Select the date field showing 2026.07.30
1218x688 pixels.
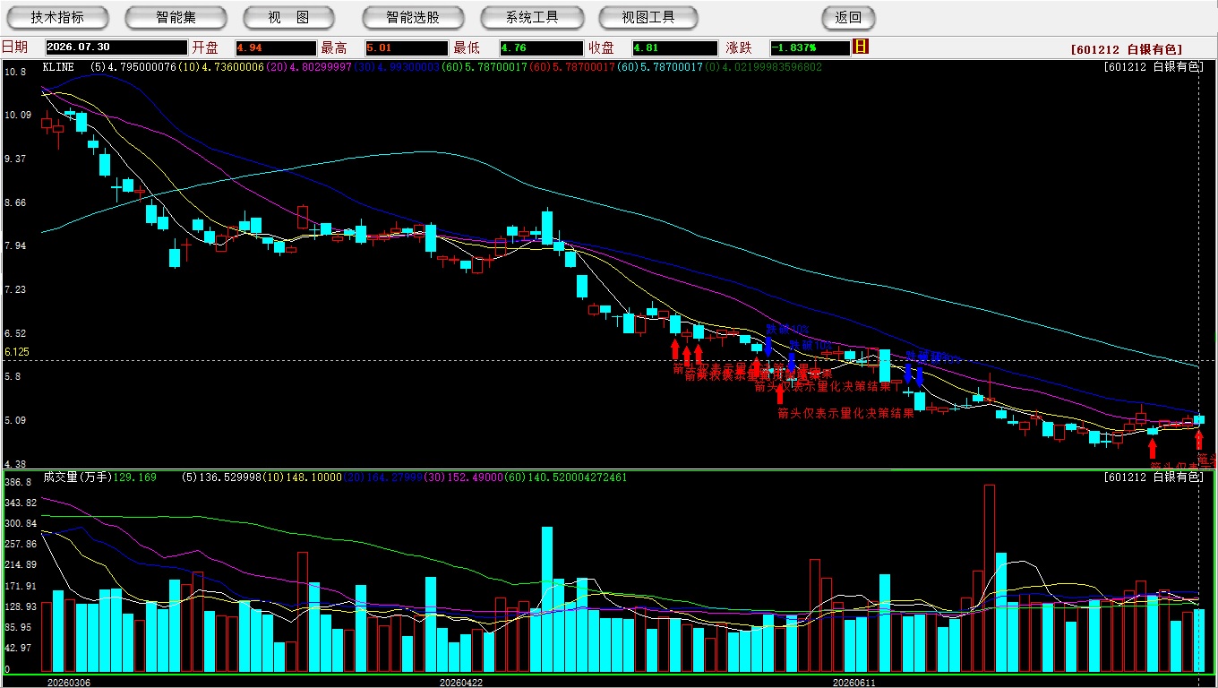[116, 47]
